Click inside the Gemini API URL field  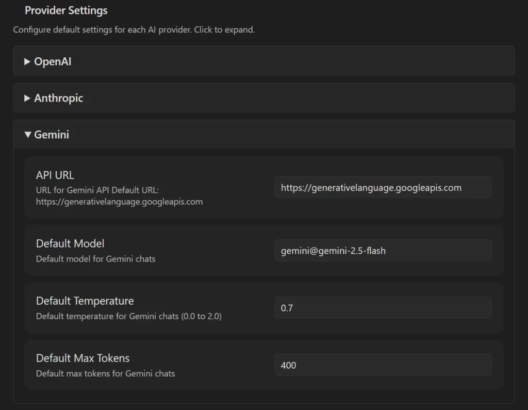pyautogui.click(x=383, y=187)
